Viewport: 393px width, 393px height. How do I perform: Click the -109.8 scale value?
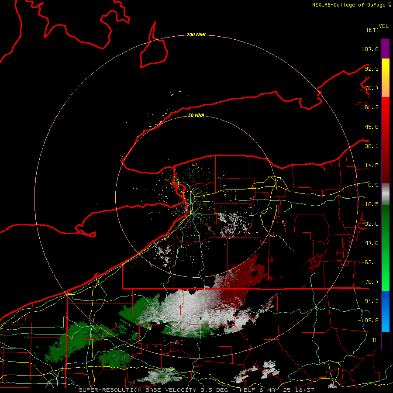tap(368, 321)
